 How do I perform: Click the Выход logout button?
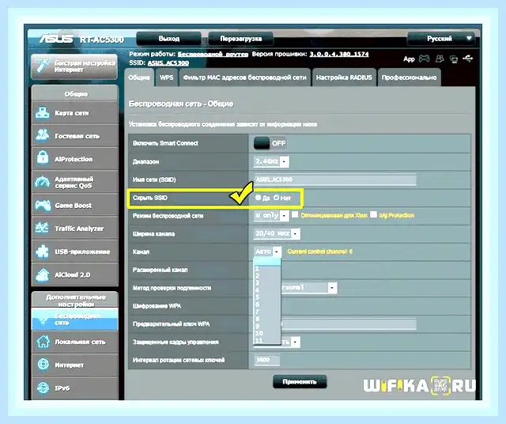pyautogui.click(x=169, y=39)
